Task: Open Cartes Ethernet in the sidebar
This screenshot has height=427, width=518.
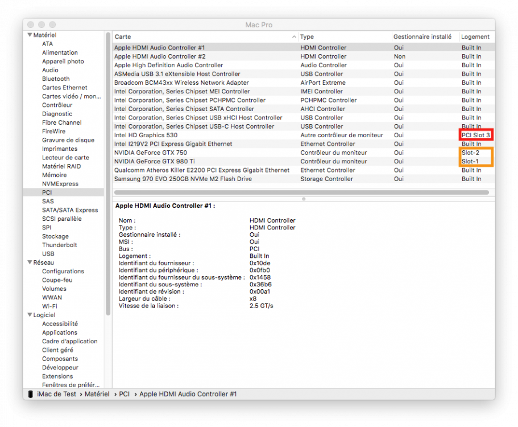Action: click(x=64, y=87)
